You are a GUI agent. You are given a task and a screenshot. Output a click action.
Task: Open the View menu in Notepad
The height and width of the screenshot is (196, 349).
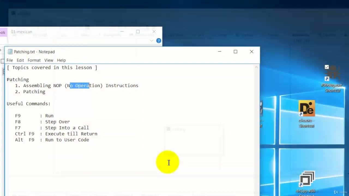49,60
